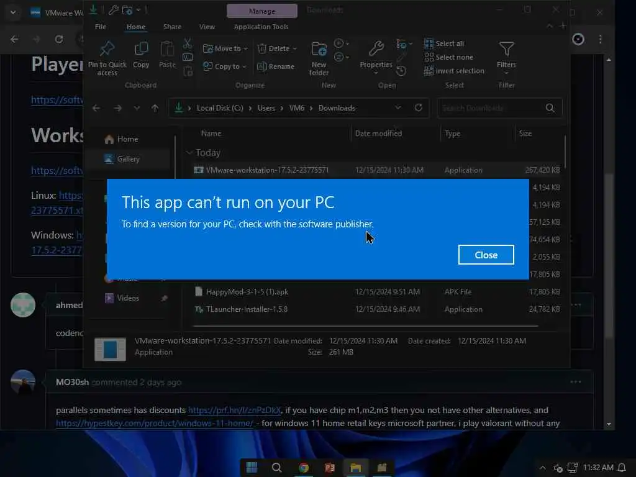636x477 pixels.
Task: Expand the address bar history dropdown
Action: click(x=398, y=108)
